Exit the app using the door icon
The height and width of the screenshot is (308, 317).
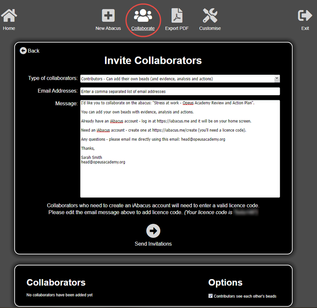[305, 16]
